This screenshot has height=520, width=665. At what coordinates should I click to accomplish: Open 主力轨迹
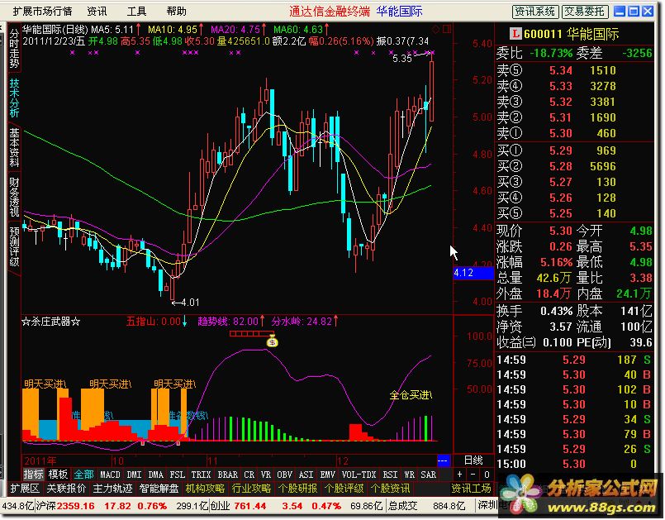(x=112, y=489)
